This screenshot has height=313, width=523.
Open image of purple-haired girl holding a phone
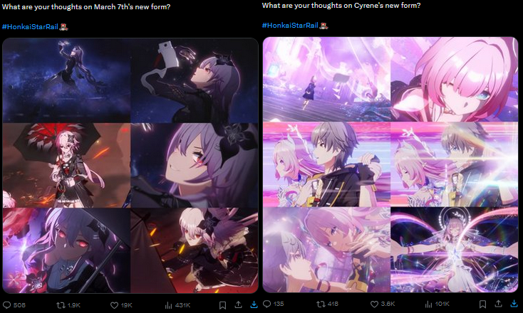[x=195, y=80]
